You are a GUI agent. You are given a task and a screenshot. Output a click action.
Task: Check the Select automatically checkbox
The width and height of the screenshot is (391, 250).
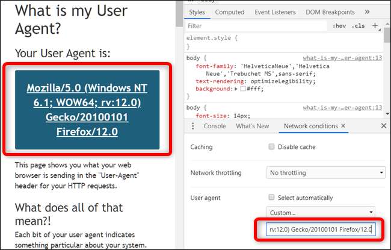(272, 198)
